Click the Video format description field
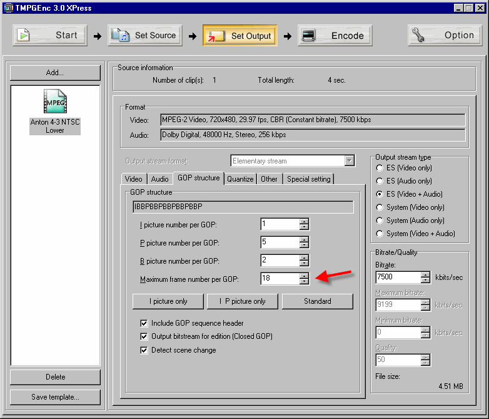The image size is (489, 419). (x=313, y=120)
